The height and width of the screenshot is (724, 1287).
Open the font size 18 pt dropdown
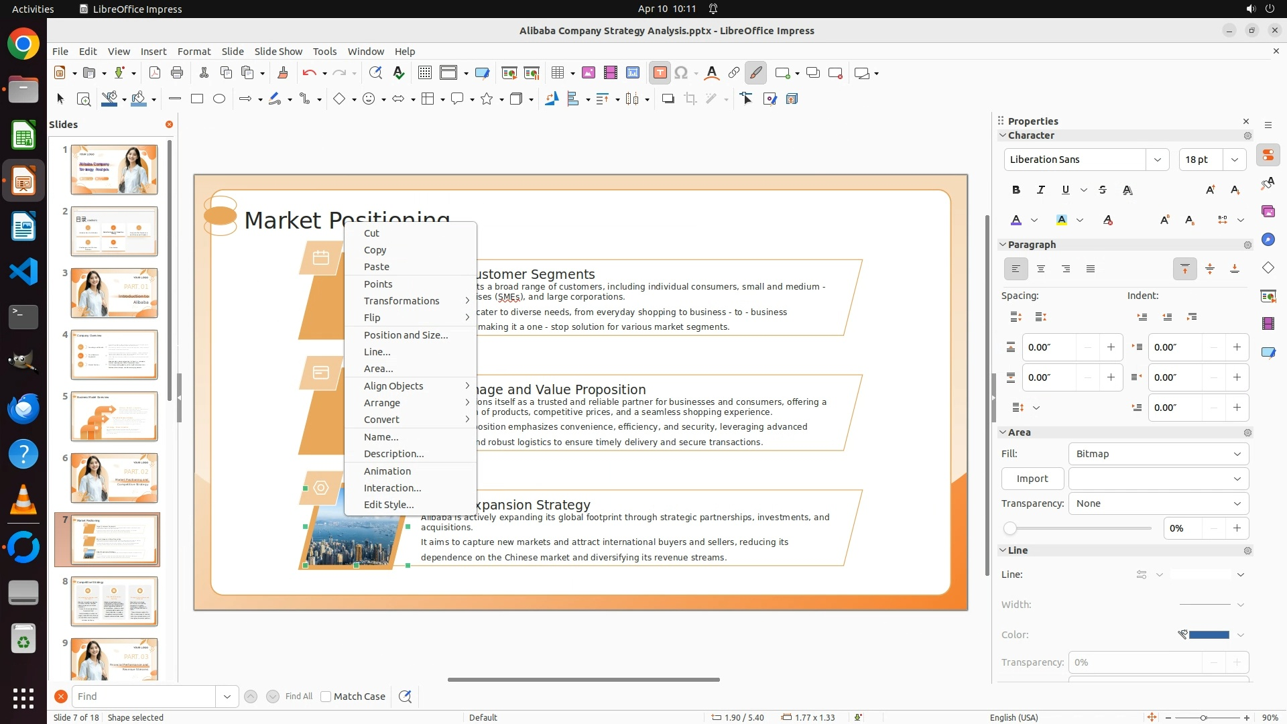[x=1234, y=160]
